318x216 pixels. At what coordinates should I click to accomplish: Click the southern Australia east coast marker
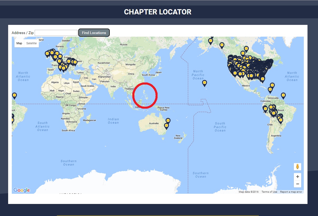(x=166, y=126)
